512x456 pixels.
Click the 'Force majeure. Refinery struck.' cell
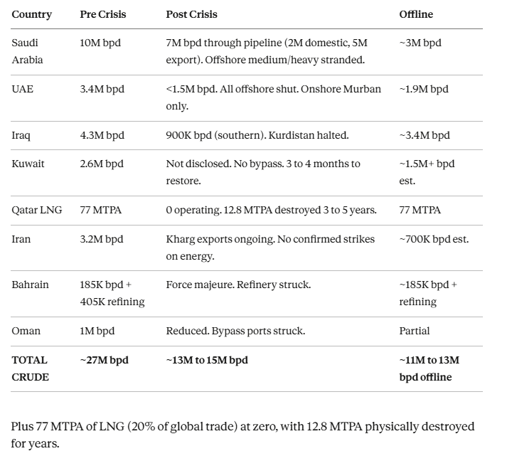238,285
